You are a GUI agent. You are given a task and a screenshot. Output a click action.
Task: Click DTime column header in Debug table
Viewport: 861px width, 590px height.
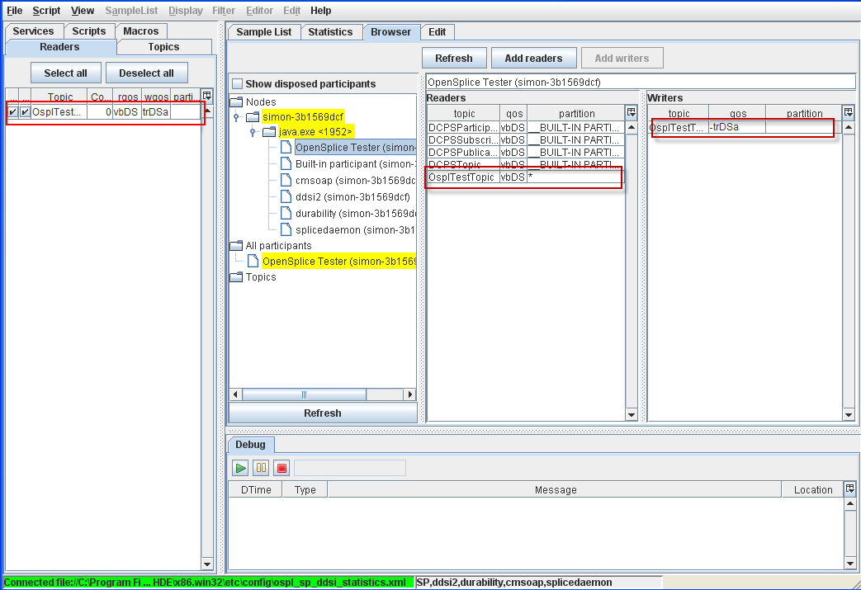(x=256, y=489)
